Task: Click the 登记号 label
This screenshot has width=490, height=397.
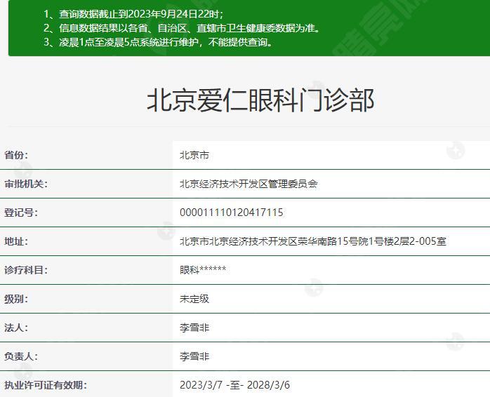Action: tap(20, 213)
